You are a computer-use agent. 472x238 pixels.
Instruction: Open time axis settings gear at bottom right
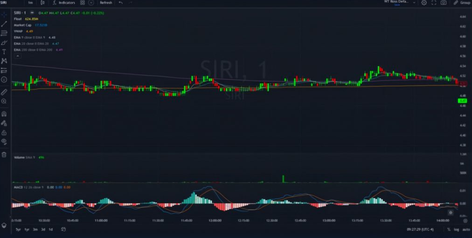click(465, 221)
